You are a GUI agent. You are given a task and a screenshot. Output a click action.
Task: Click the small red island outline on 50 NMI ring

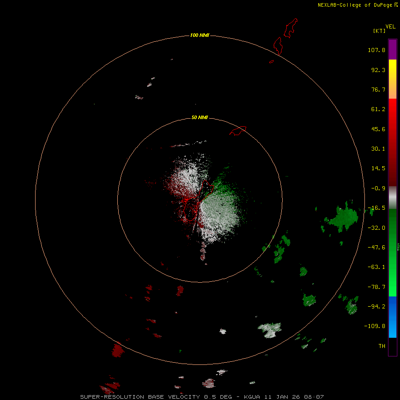tap(238, 131)
